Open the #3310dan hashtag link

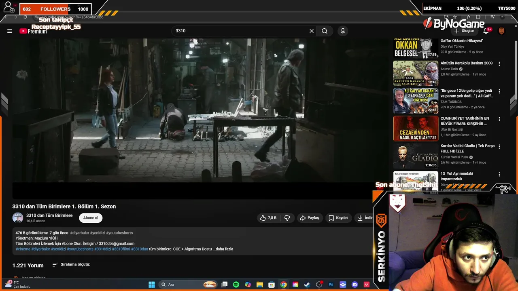point(140,249)
